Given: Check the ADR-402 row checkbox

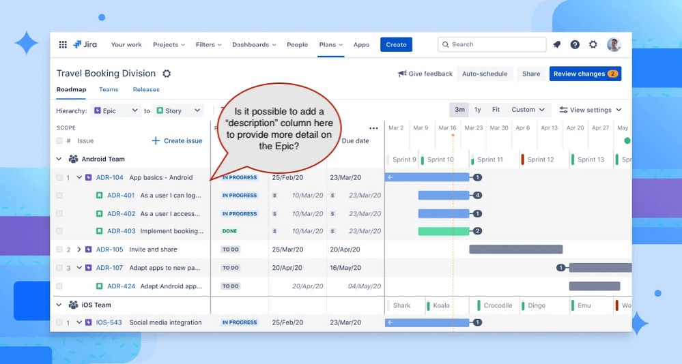Looking at the screenshot, I should (59, 214).
